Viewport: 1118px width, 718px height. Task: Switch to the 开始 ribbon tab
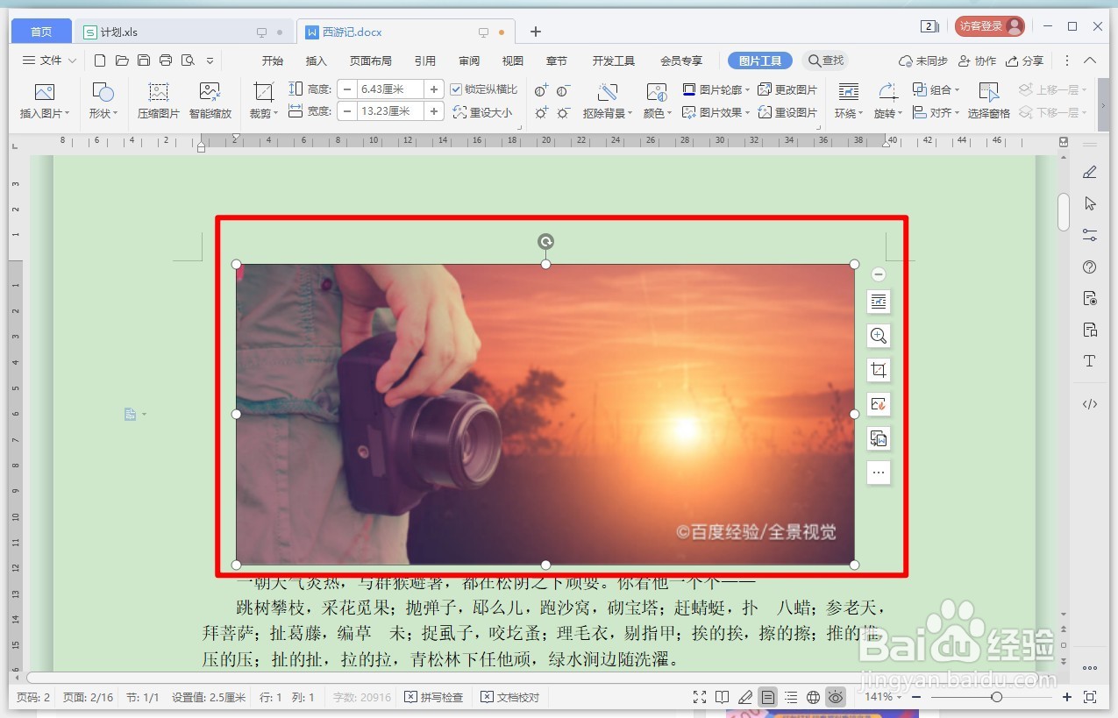point(272,60)
